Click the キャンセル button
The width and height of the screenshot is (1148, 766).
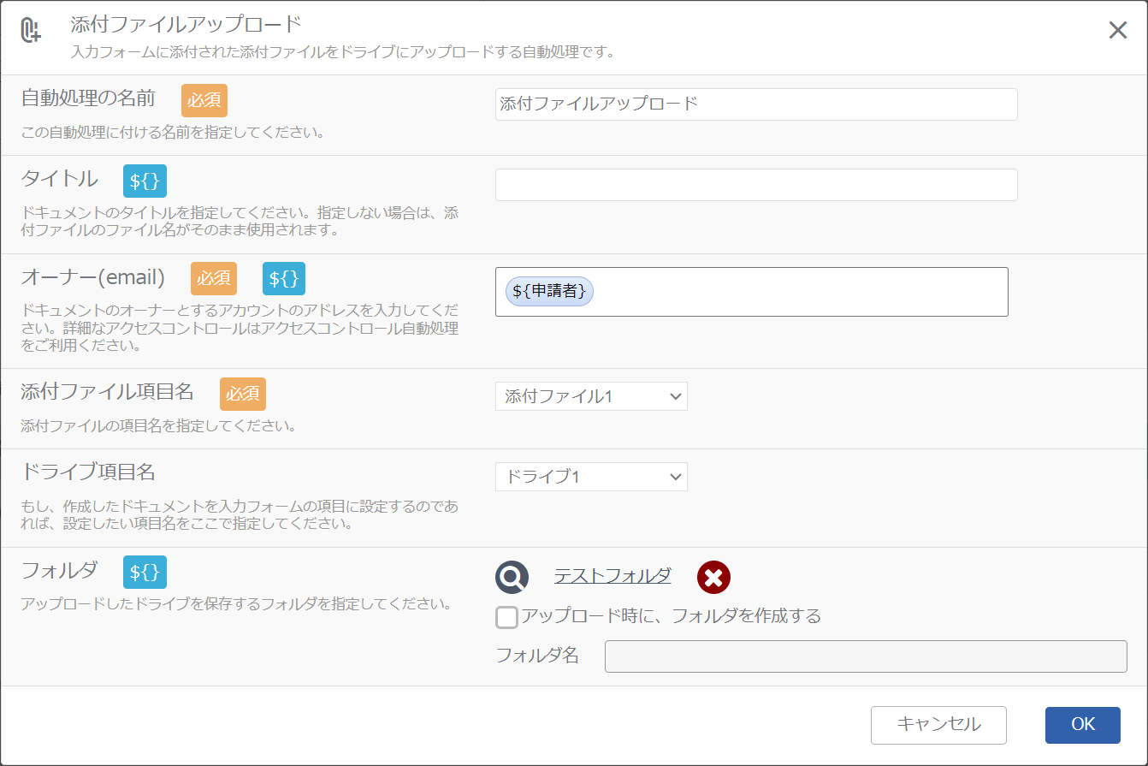pyautogui.click(x=938, y=724)
